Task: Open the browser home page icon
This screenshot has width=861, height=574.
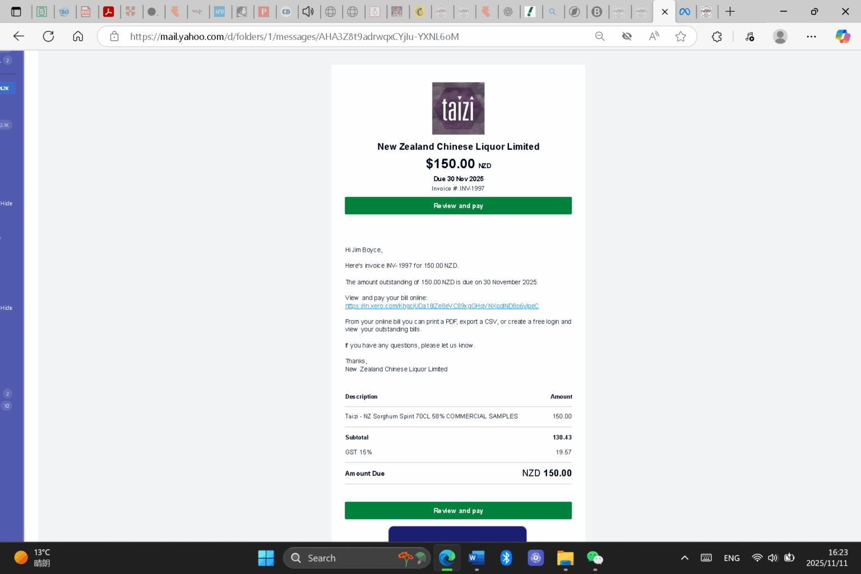Action: click(x=78, y=36)
